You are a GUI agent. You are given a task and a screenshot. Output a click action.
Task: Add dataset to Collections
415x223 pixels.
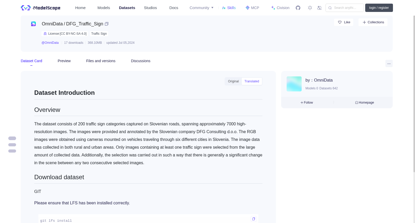point(373,22)
